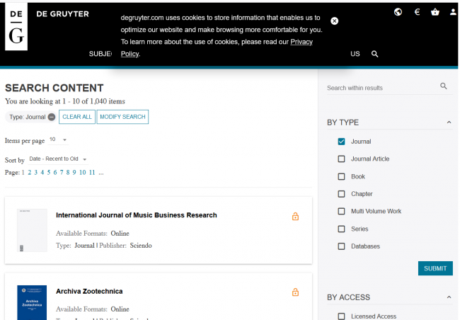Change currency with the euro icon
This screenshot has height=320, width=460.
coord(417,12)
